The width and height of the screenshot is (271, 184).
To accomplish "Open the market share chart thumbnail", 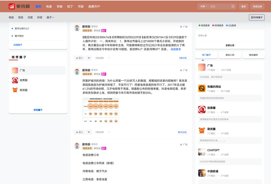I will coord(101,110).
